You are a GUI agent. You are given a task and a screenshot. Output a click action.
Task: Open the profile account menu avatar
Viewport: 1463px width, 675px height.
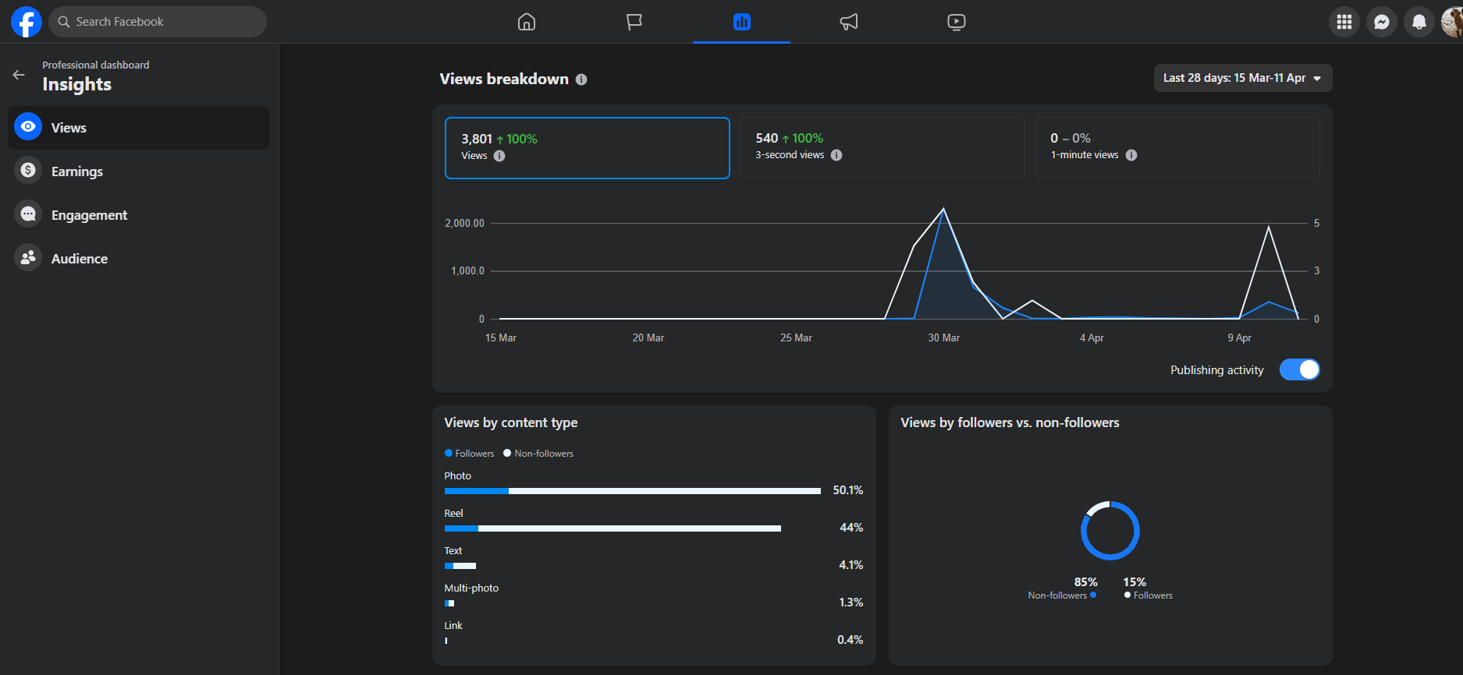pyautogui.click(x=1452, y=22)
